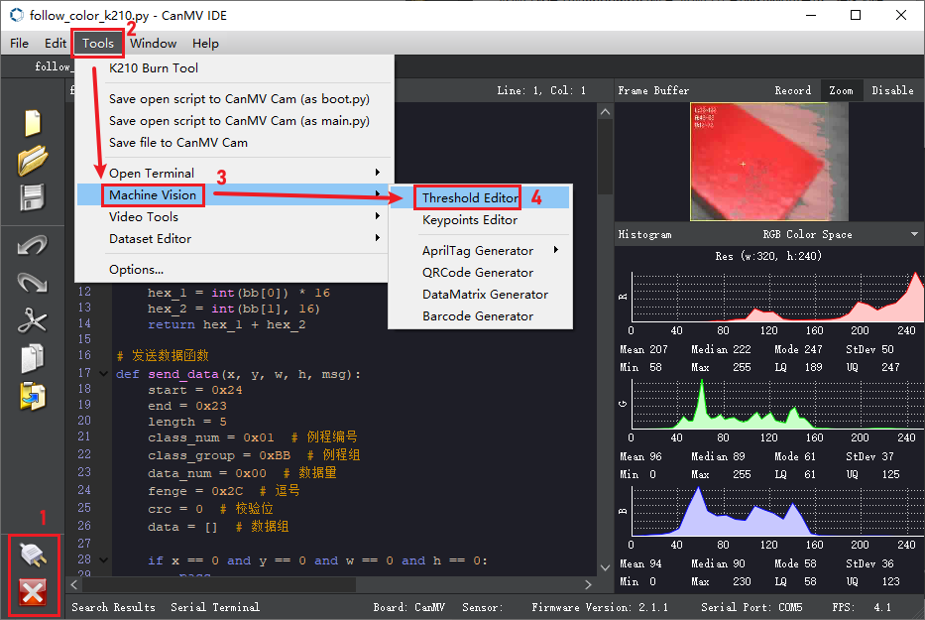Click the Board: CanMV status label
This screenshot has height=620, width=925.
[408, 607]
